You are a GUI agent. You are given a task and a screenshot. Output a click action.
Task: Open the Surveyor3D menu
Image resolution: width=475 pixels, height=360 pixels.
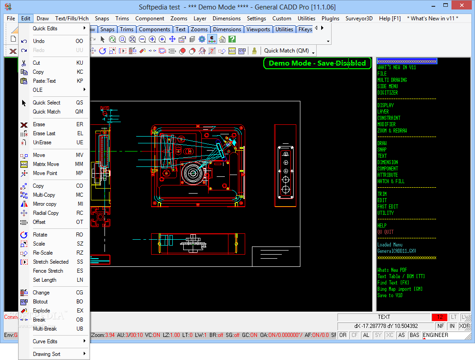tap(359, 19)
